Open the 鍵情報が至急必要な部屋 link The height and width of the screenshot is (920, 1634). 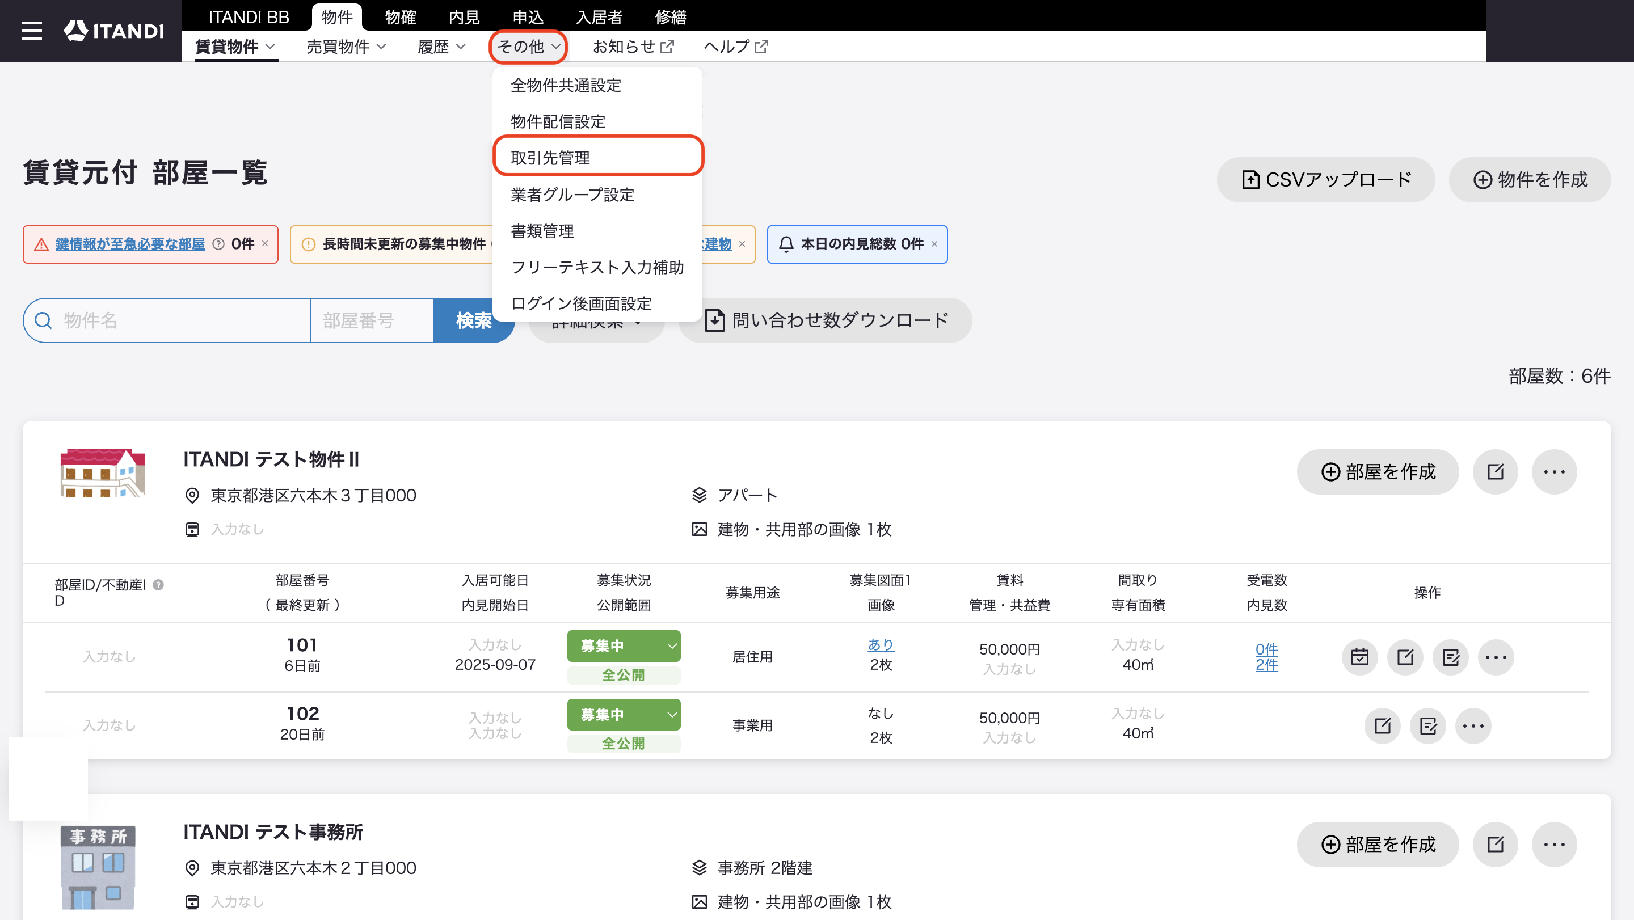tap(130, 244)
